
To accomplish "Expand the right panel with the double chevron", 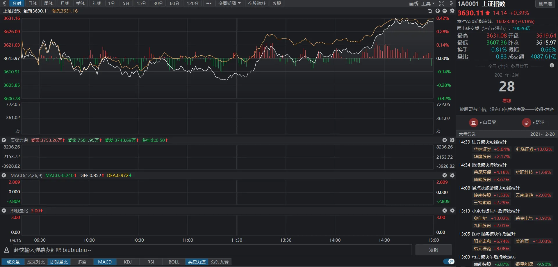I will [x=451, y=3].
